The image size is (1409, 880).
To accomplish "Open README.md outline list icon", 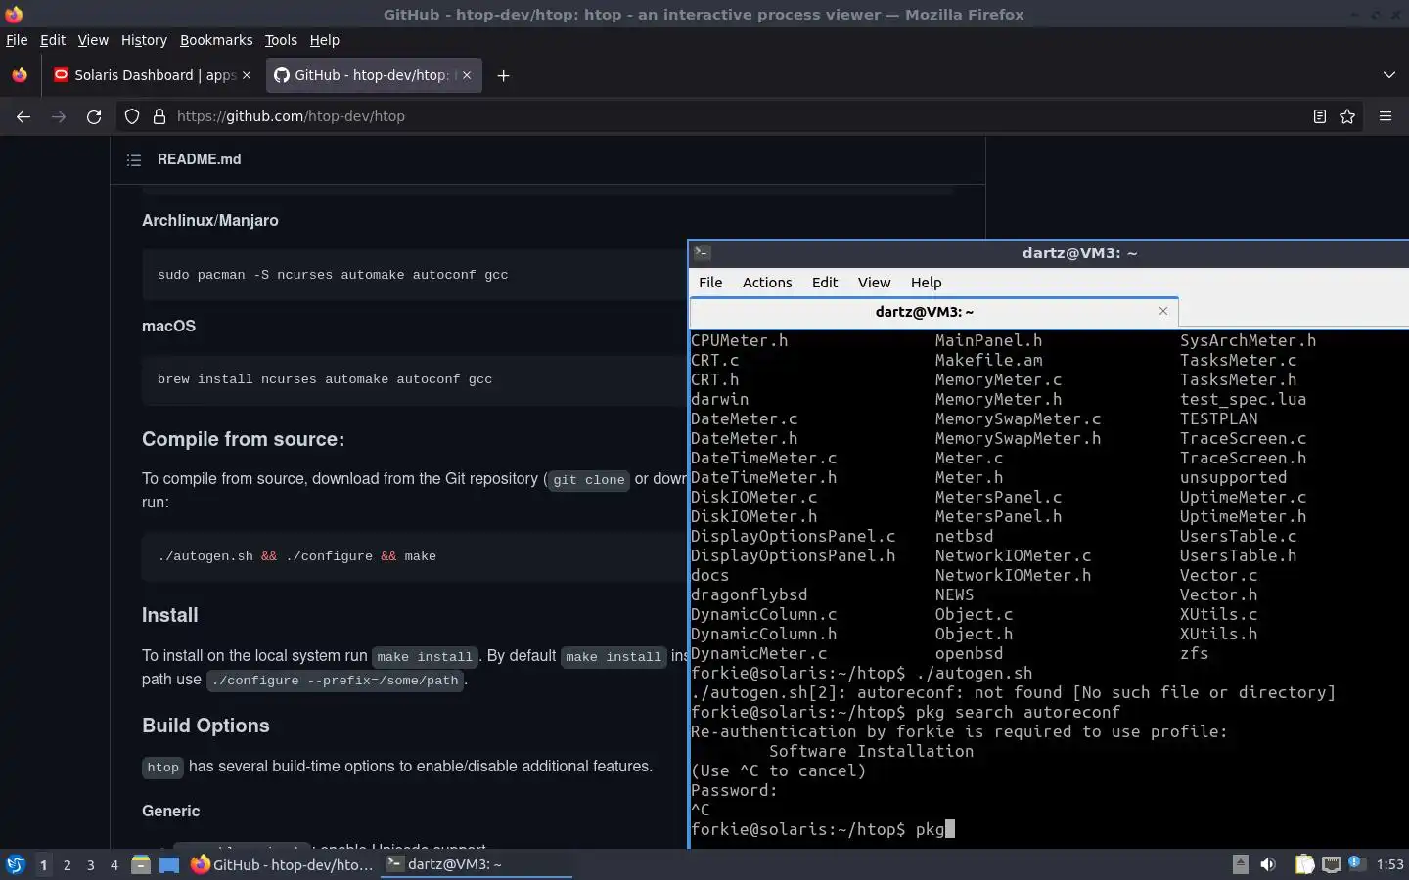I will click(134, 159).
